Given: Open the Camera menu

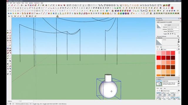Looking at the screenshot, I should pyautogui.click(x=19, y=3).
